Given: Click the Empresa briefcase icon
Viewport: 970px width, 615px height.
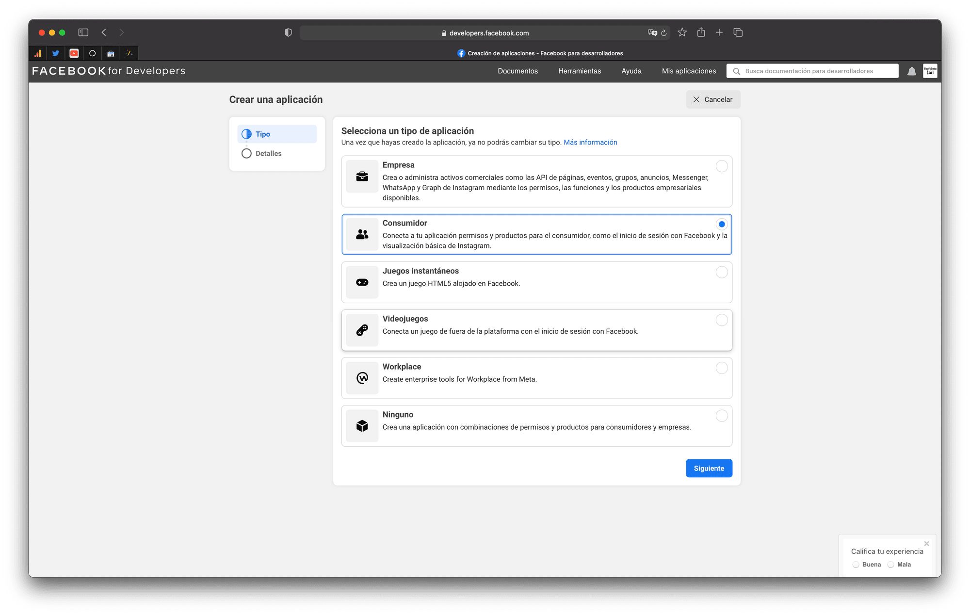Looking at the screenshot, I should click(x=362, y=177).
